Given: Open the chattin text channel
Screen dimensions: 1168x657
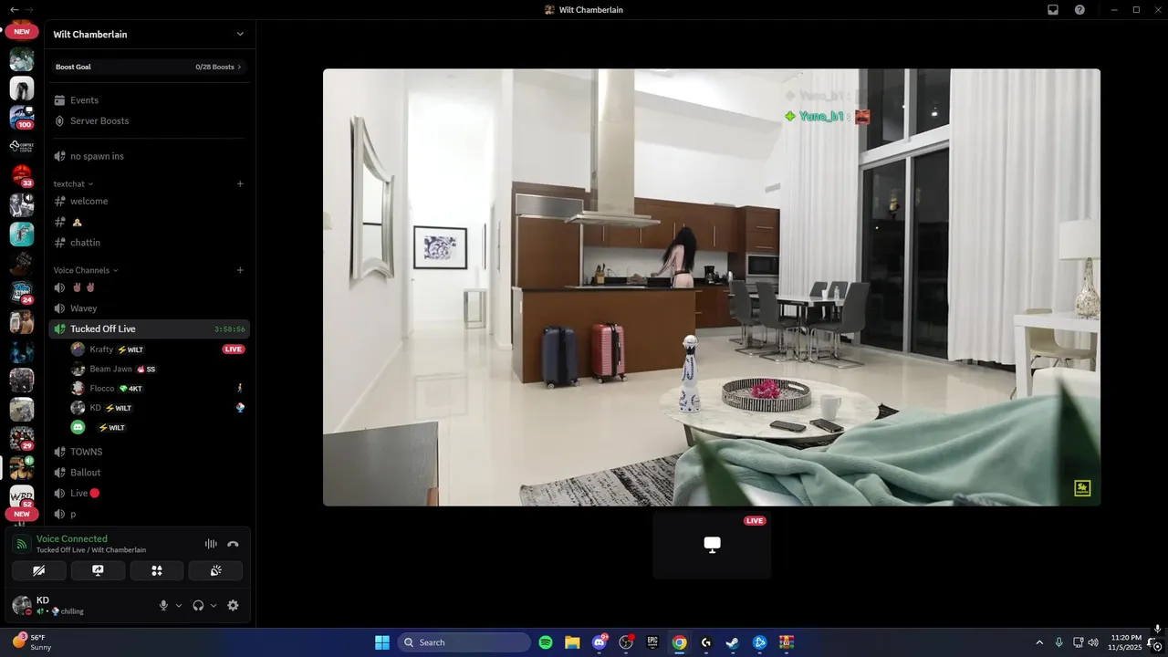Looking at the screenshot, I should [149, 243].
